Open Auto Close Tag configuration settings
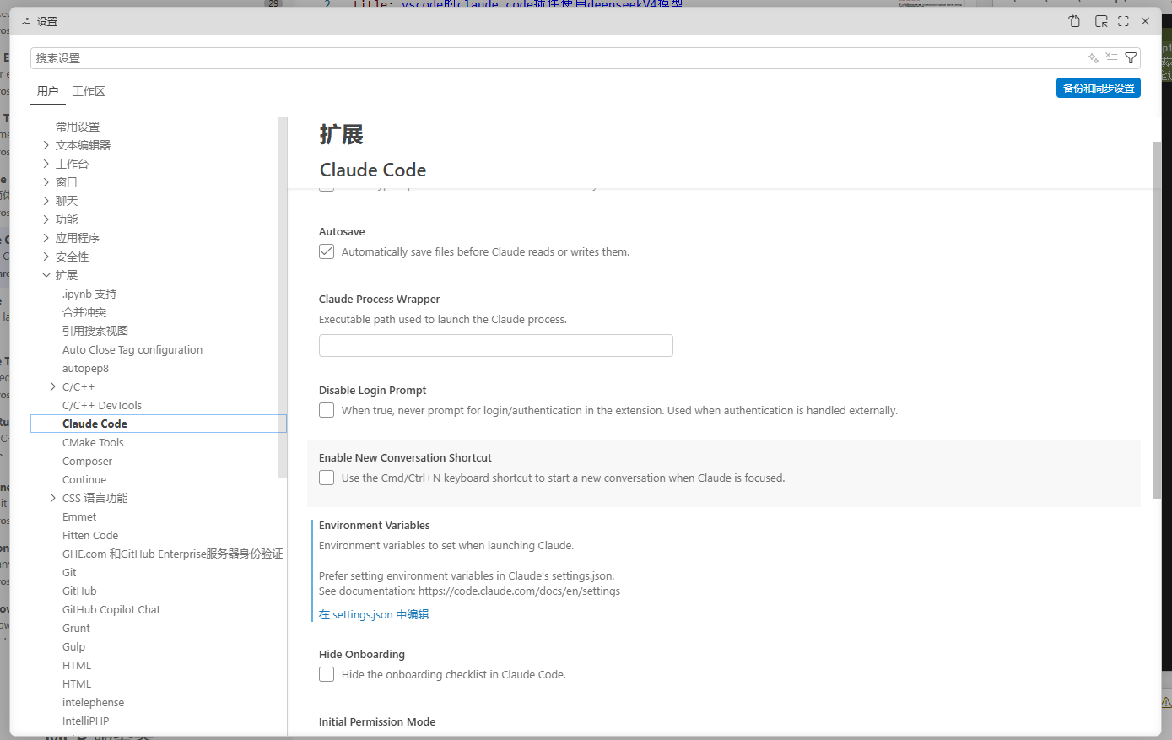This screenshot has height=740, width=1172. 132,349
